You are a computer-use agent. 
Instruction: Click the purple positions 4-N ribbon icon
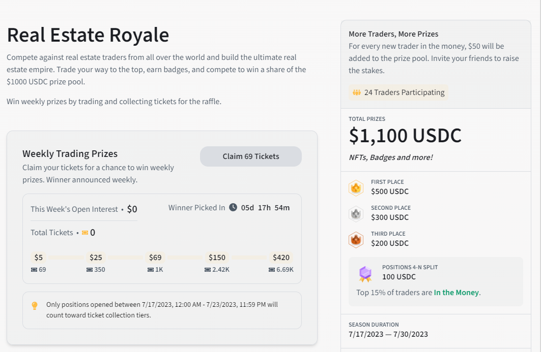coord(365,274)
